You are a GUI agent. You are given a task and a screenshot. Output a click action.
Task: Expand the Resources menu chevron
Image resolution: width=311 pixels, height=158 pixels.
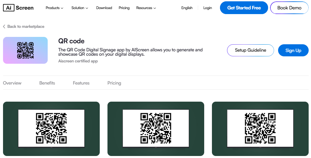(155, 8)
